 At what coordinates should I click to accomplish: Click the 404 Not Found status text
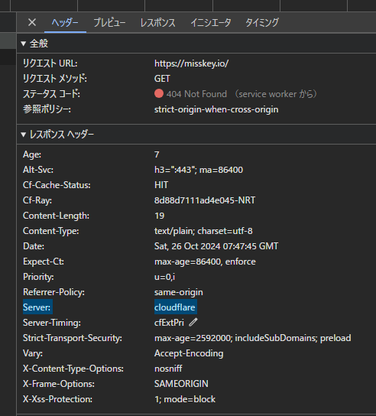(196, 94)
